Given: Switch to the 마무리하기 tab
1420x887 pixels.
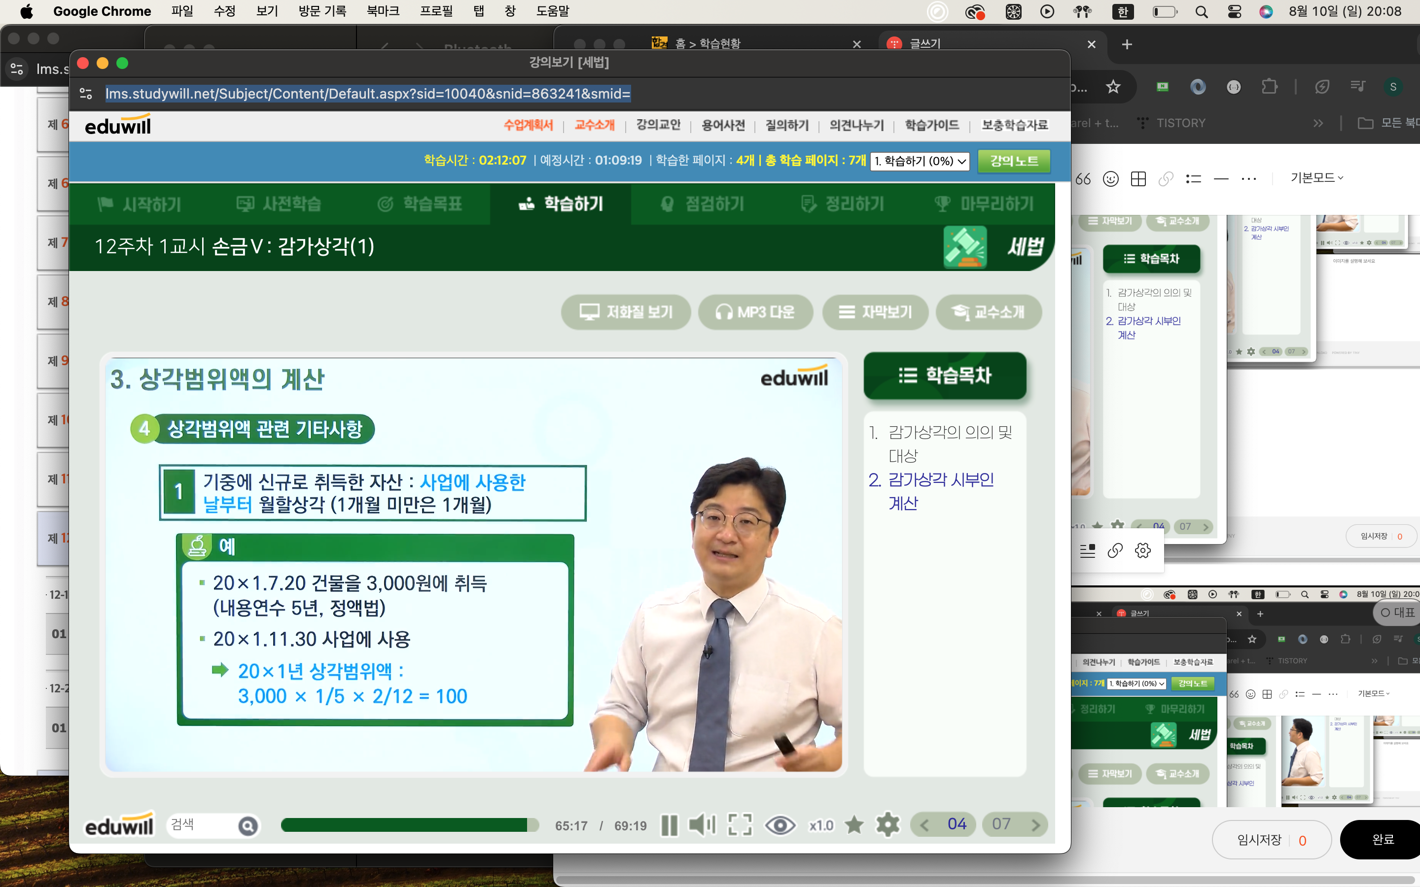Looking at the screenshot, I should click(x=984, y=204).
